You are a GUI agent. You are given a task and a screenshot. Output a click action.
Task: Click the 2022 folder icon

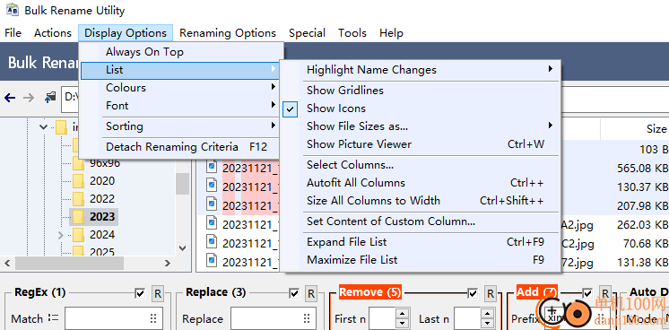click(78, 199)
